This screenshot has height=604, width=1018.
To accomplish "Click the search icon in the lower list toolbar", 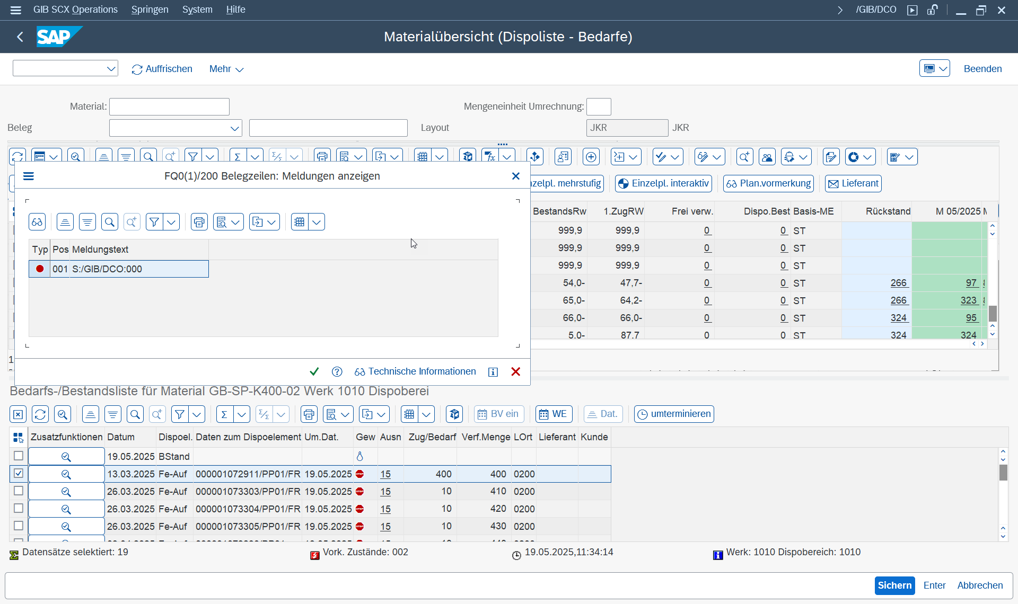I will pyautogui.click(x=135, y=414).
